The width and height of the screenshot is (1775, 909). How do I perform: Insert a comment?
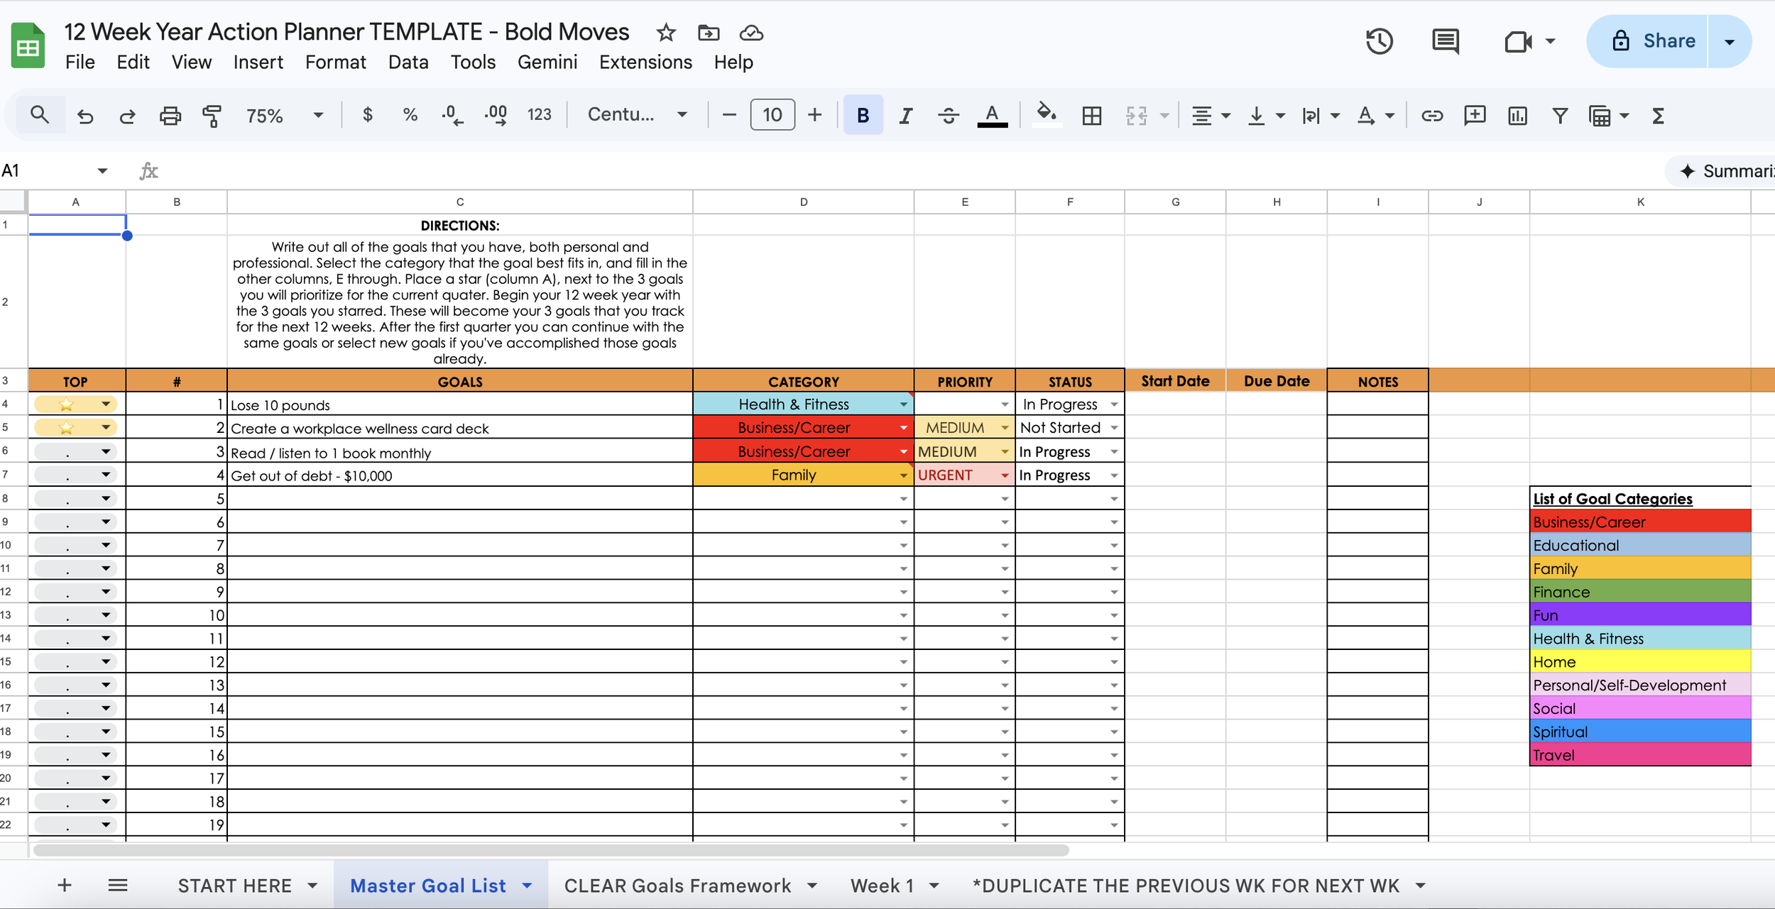click(1475, 114)
